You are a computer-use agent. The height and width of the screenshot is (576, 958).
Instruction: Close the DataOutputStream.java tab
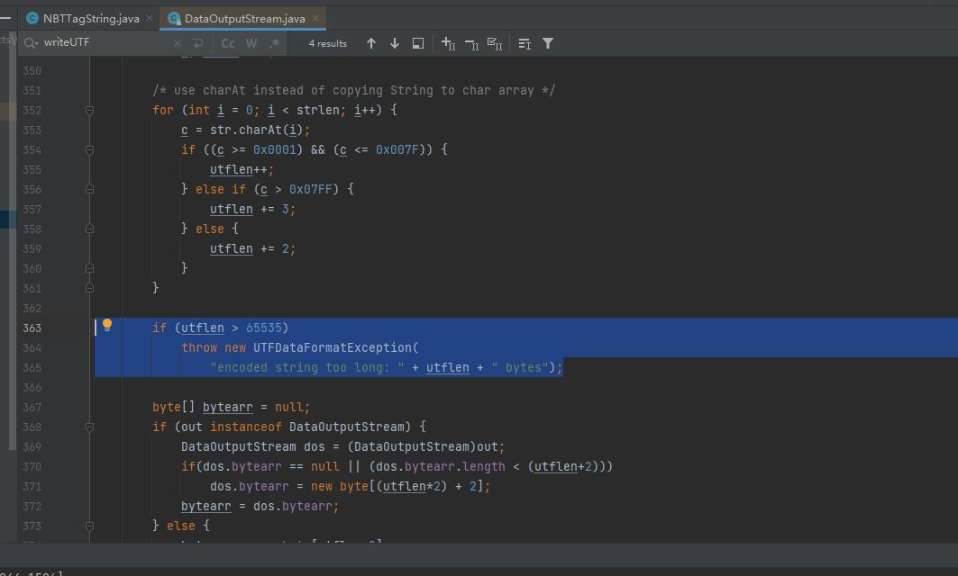click(315, 18)
